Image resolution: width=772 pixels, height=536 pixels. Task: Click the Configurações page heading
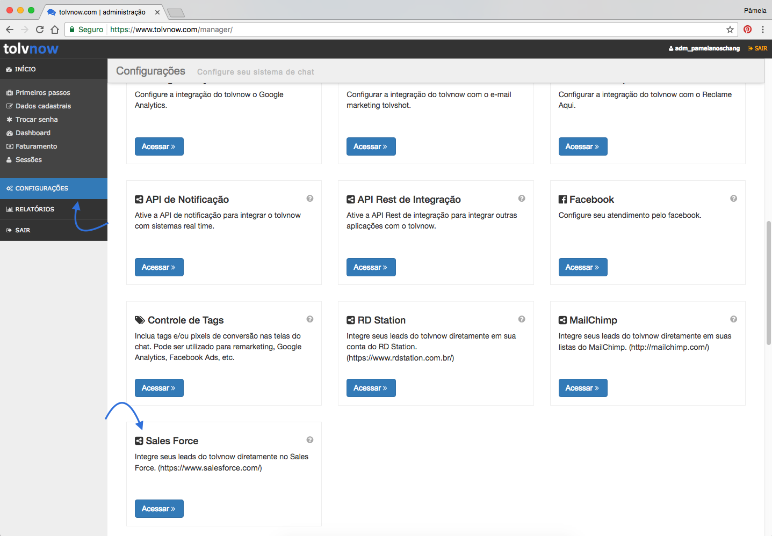click(x=150, y=71)
